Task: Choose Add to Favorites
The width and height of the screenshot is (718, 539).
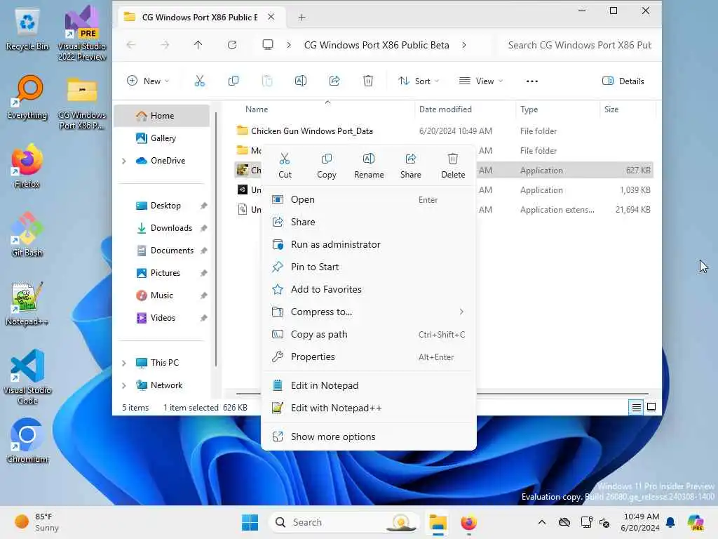Action: coord(369,290)
